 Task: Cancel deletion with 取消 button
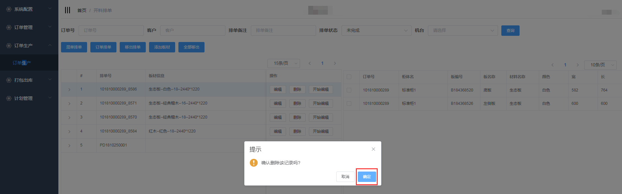coord(345,177)
